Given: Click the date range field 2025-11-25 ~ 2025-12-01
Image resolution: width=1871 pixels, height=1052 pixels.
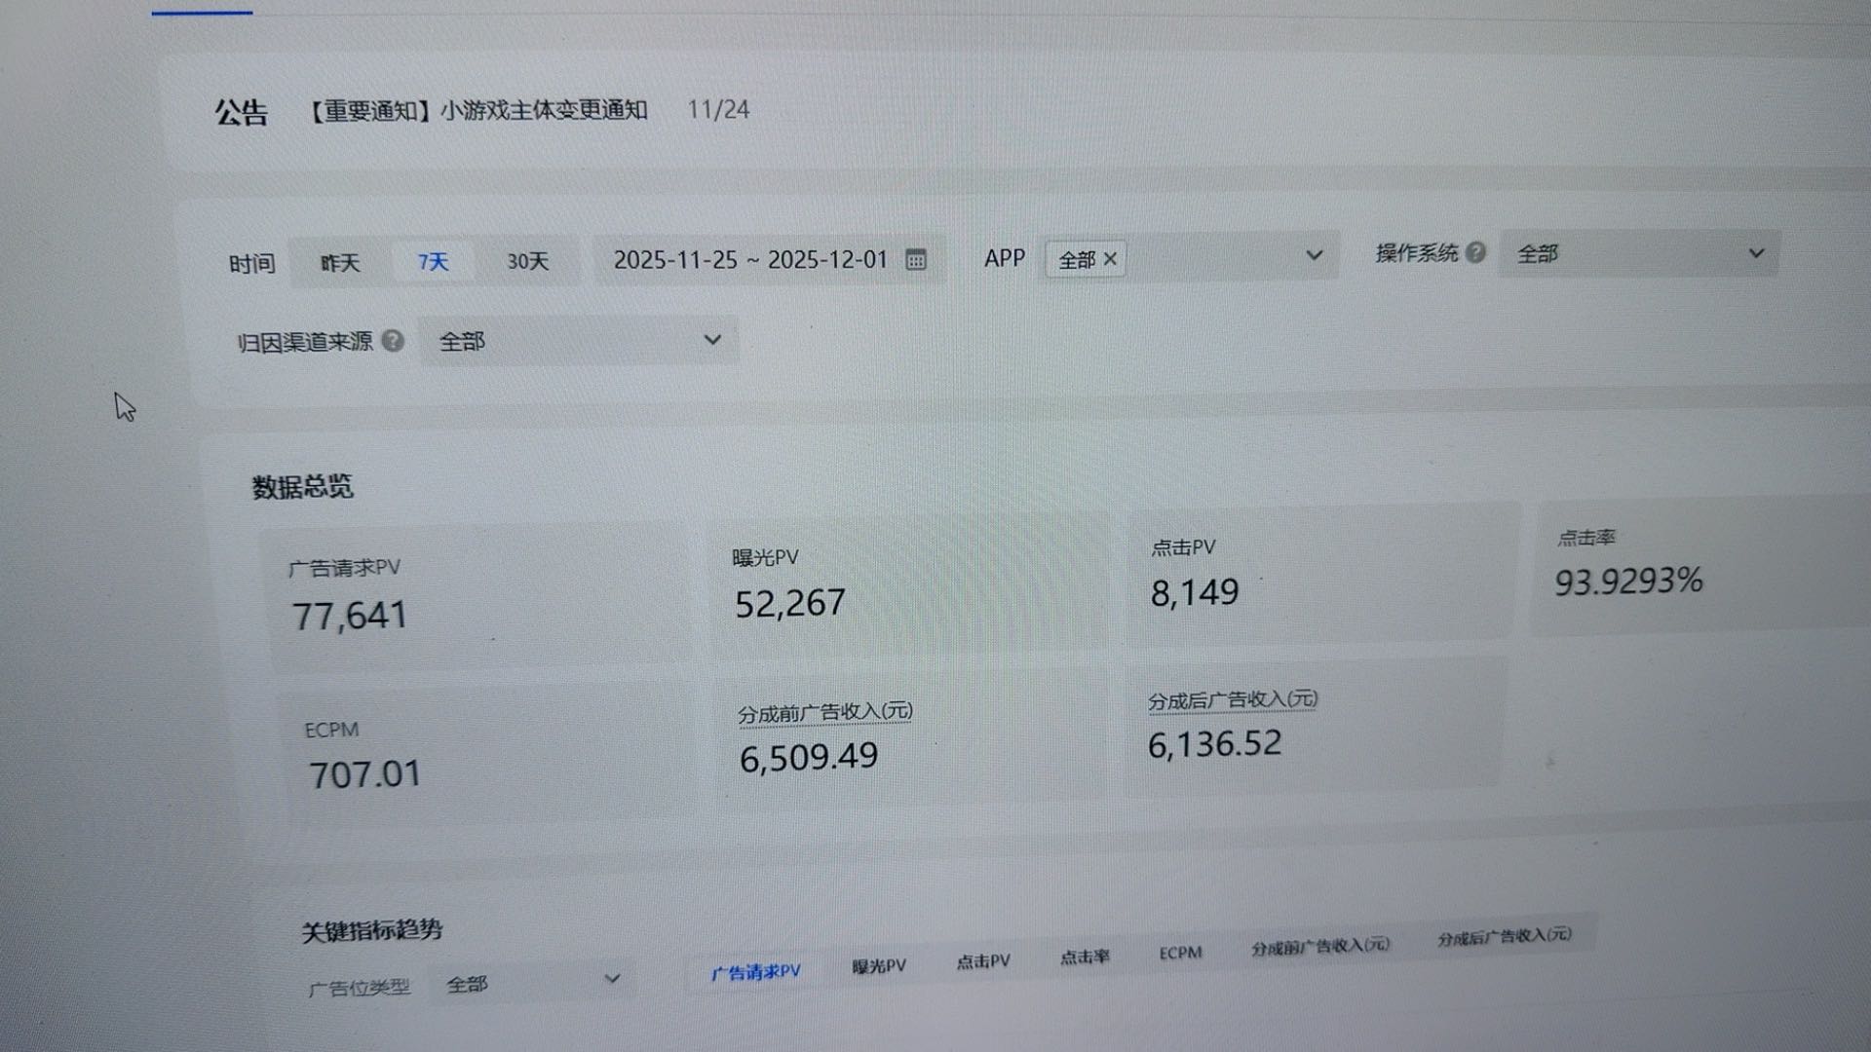Looking at the screenshot, I should [x=750, y=259].
